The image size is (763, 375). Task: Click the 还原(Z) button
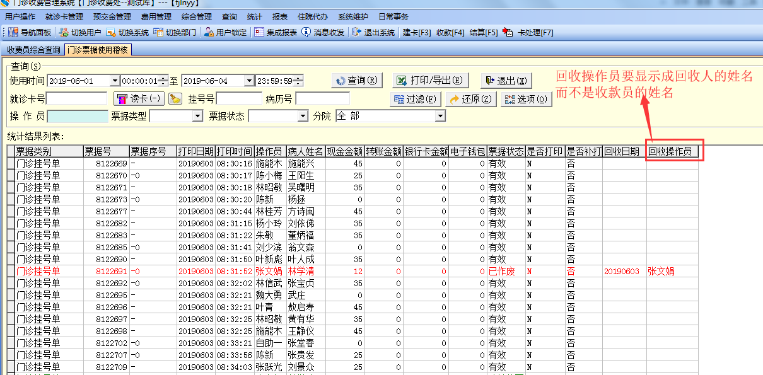[x=471, y=100]
